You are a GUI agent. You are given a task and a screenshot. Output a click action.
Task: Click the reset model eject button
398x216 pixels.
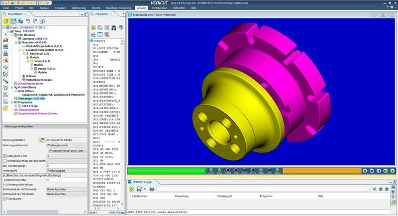click(x=365, y=171)
